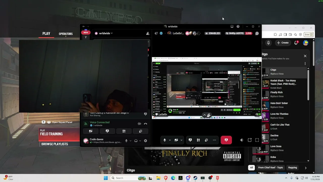Adjust stream volume speaker icon
This screenshot has width=323, height=182.
[x=242, y=140]
